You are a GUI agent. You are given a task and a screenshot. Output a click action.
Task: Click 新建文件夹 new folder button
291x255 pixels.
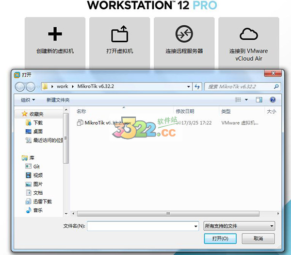point(58,100)
